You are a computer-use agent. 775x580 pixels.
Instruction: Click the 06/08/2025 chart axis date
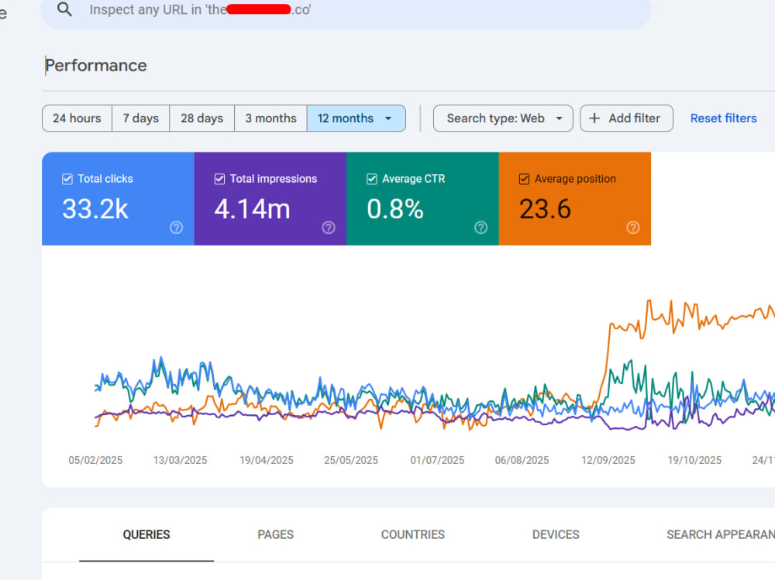tap(522, 460)
